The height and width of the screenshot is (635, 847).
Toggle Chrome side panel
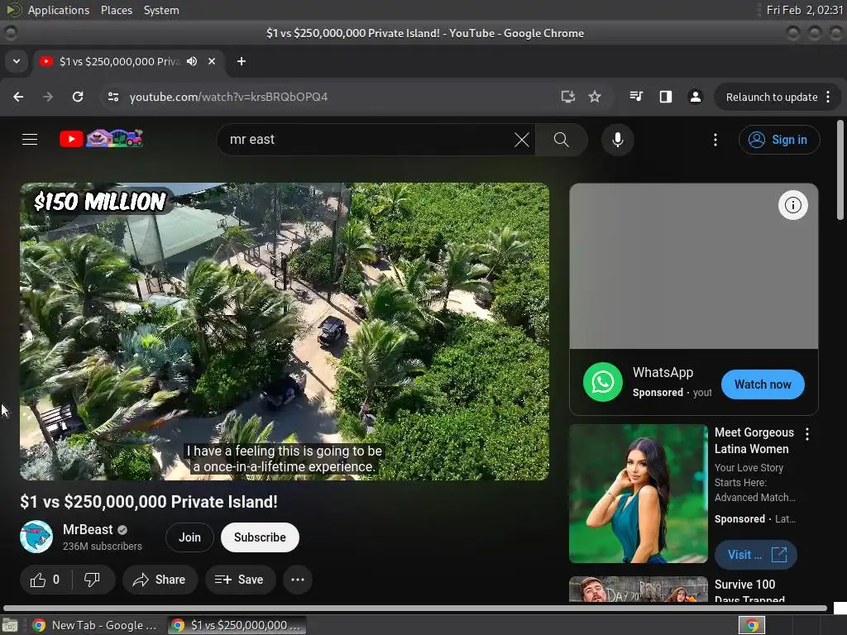pos(666,97)
